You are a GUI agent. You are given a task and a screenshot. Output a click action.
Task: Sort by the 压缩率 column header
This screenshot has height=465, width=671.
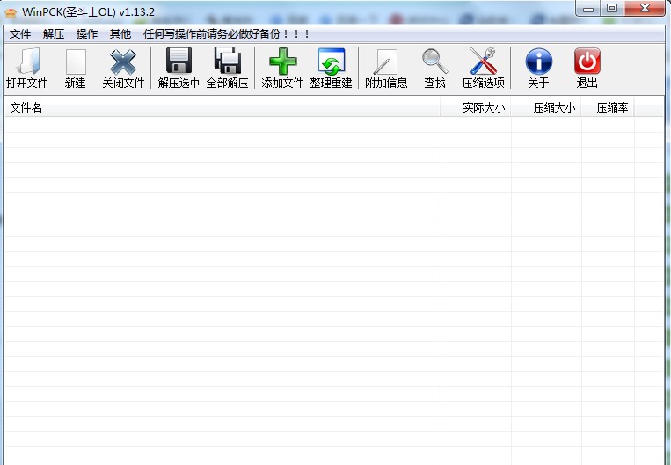(607, 107)
